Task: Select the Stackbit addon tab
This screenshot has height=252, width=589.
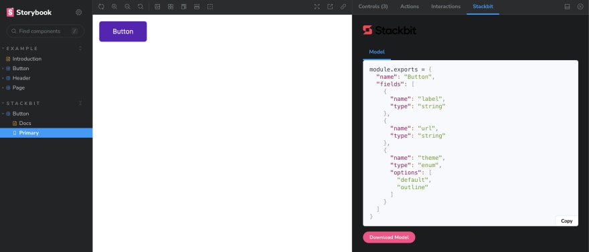Action: point(483,7)
